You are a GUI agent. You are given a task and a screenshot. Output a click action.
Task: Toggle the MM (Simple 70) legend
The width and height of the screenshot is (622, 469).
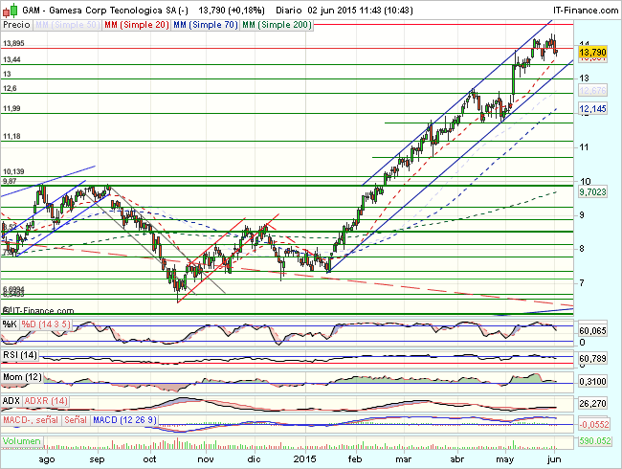pos(205,25)
